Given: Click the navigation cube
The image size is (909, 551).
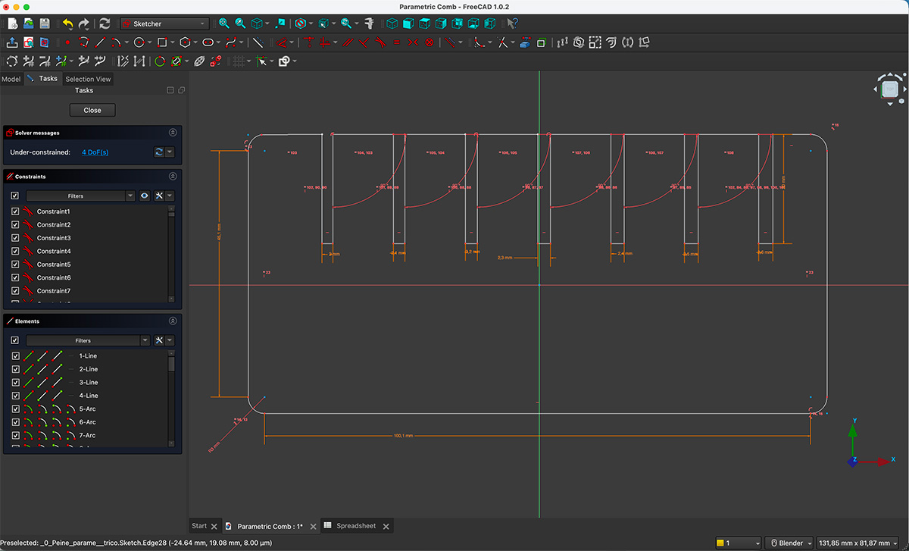Looking at the screenshot, I should 889,89.
